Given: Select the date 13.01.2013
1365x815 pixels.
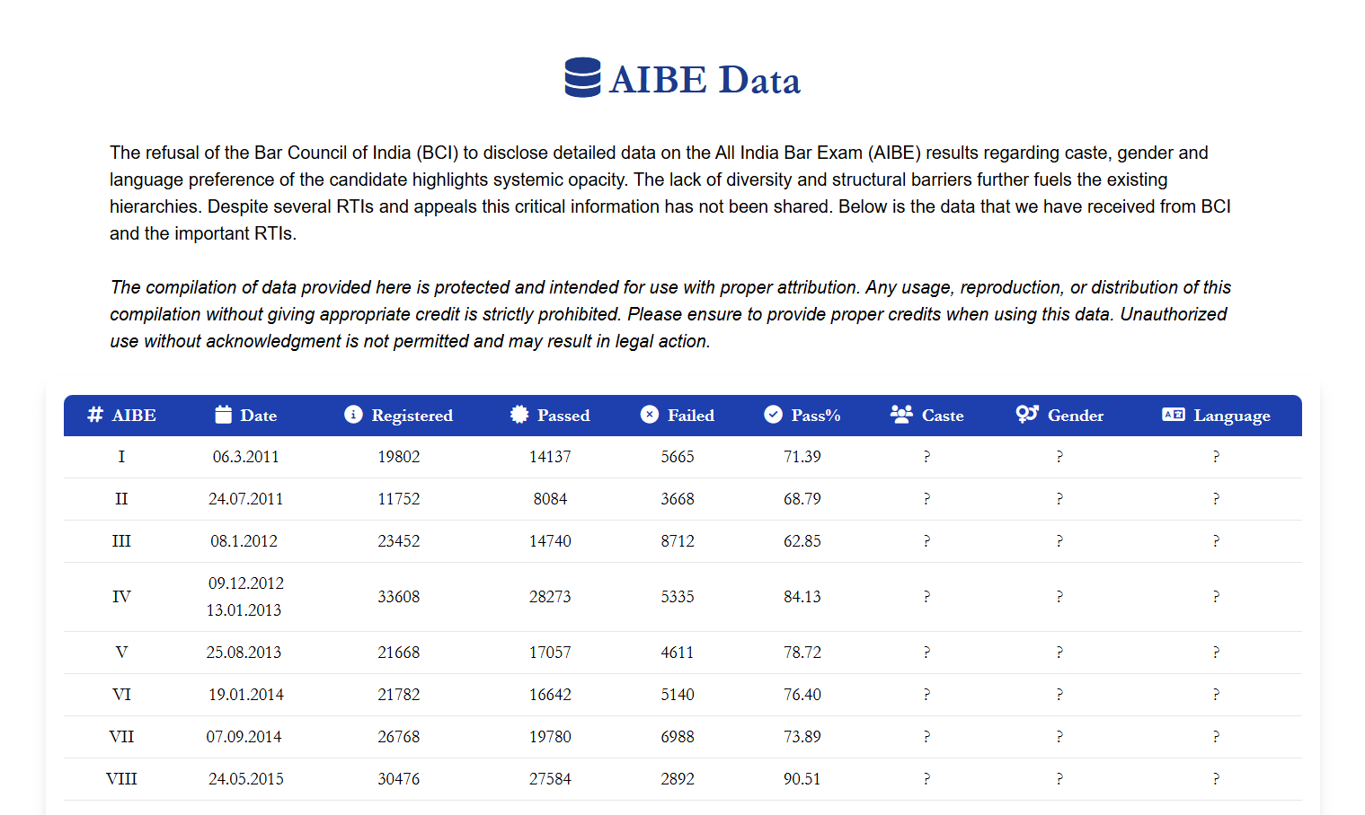Looking at the screenshot, I should pos(244,610).
